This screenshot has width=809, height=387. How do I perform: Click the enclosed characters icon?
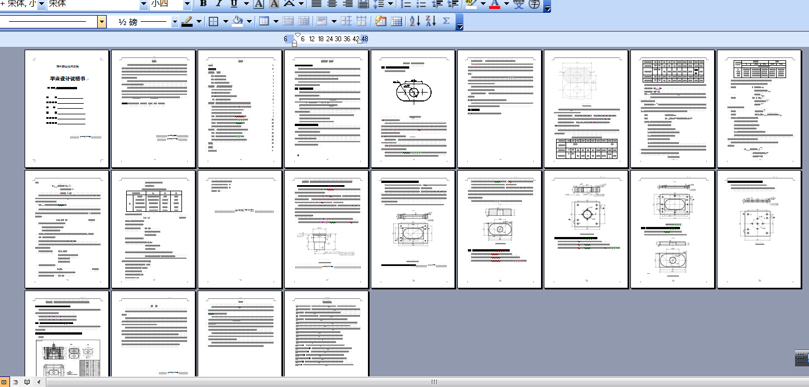pyautogui.click(x=534, y=4)
